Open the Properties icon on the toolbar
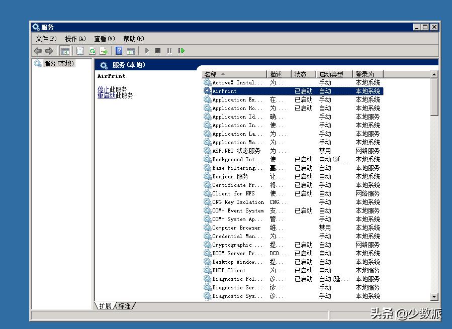452x329 pixels. click(x=80, y=50)
